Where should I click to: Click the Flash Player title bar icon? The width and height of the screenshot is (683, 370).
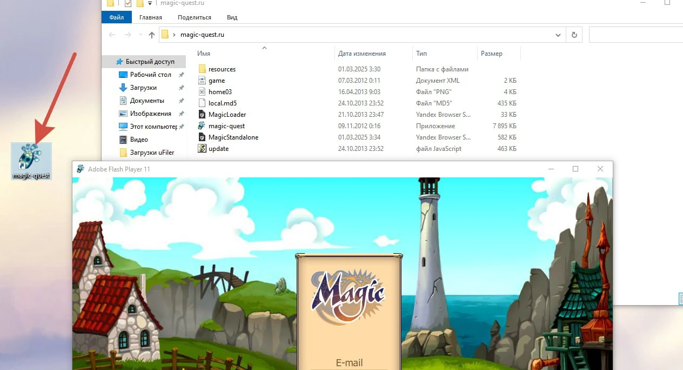click(x=81, y=169)
